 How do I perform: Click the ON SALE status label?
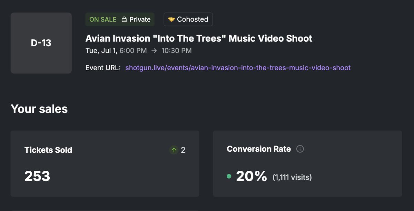(103, 19)
